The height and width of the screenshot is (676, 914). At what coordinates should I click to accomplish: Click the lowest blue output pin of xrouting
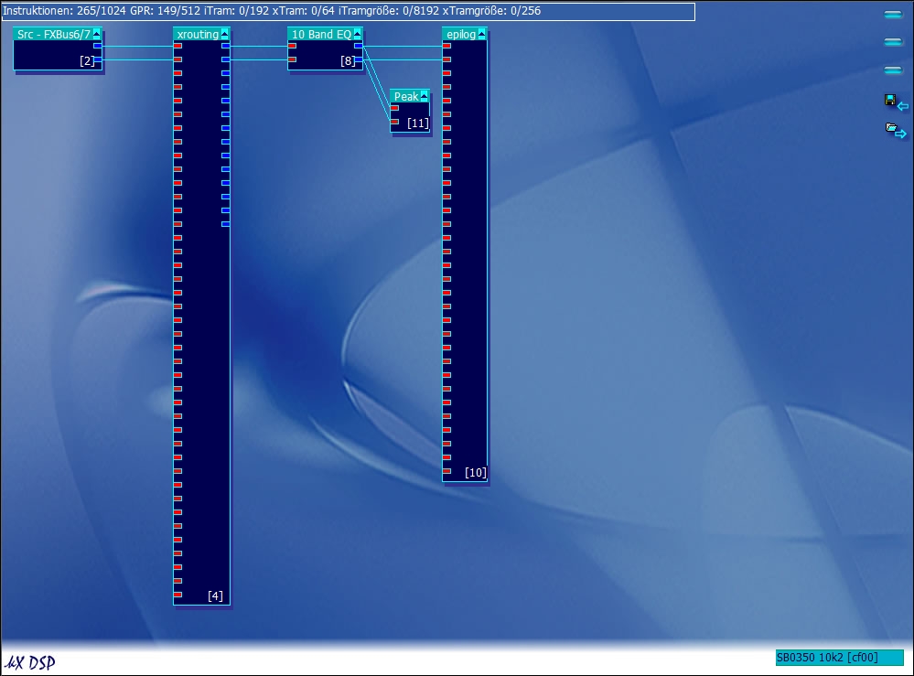pos(226,224)
